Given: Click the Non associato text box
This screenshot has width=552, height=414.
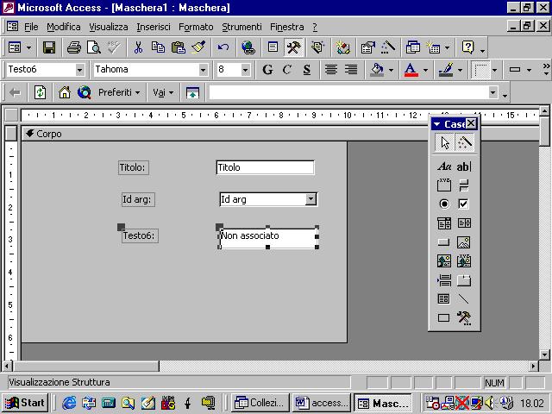Looking at the screenshot, I should [268, 237].
